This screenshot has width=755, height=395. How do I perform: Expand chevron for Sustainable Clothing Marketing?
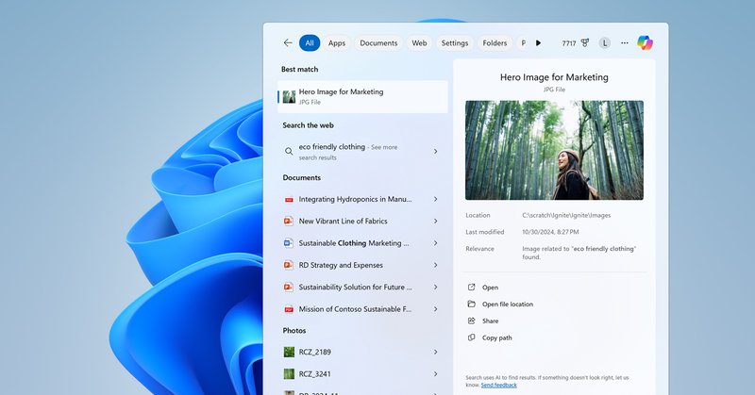[436, 243]
